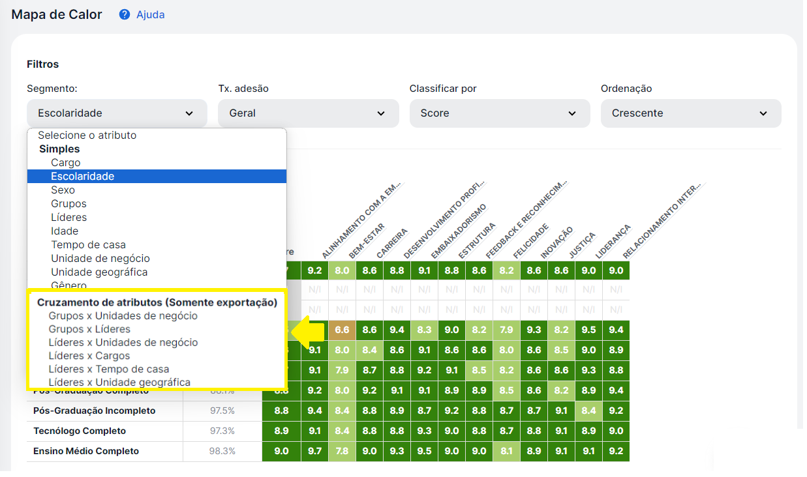Click the ALINHAMENTO COM A EM... column header
This screenshot has width=807, height=477.
point(363,220)
